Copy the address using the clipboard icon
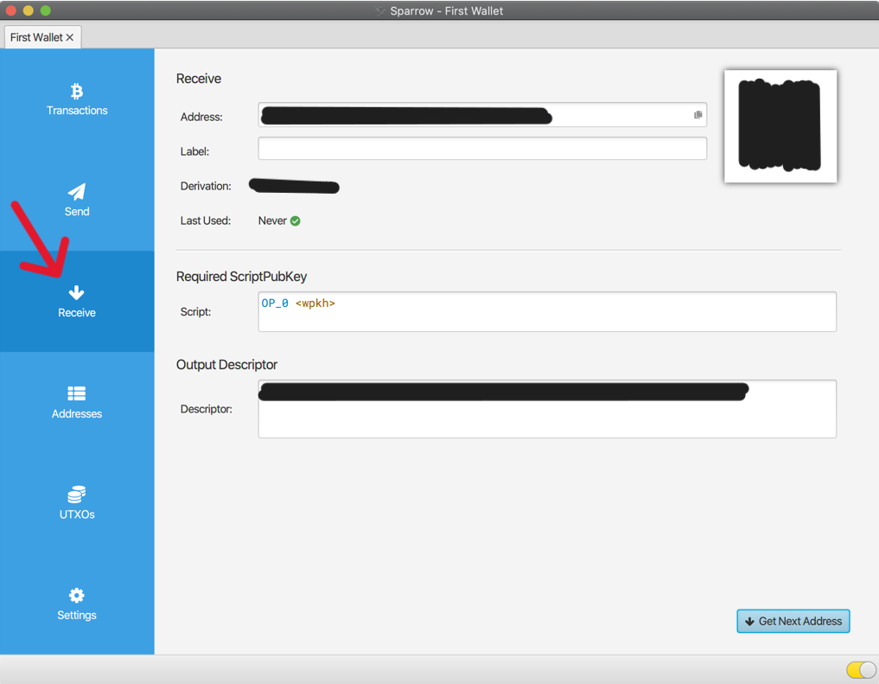Viewport: 879px width, 684px height. pyautogui.click(x=697, y=114)
